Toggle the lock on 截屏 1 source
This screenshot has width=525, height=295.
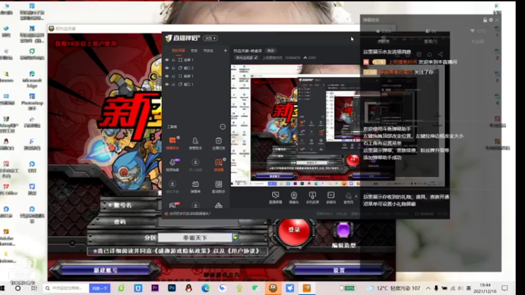click(173, 76)
